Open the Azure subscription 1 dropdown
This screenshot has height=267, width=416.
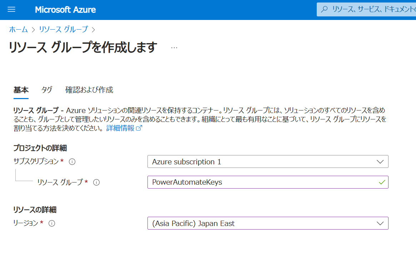268,161
